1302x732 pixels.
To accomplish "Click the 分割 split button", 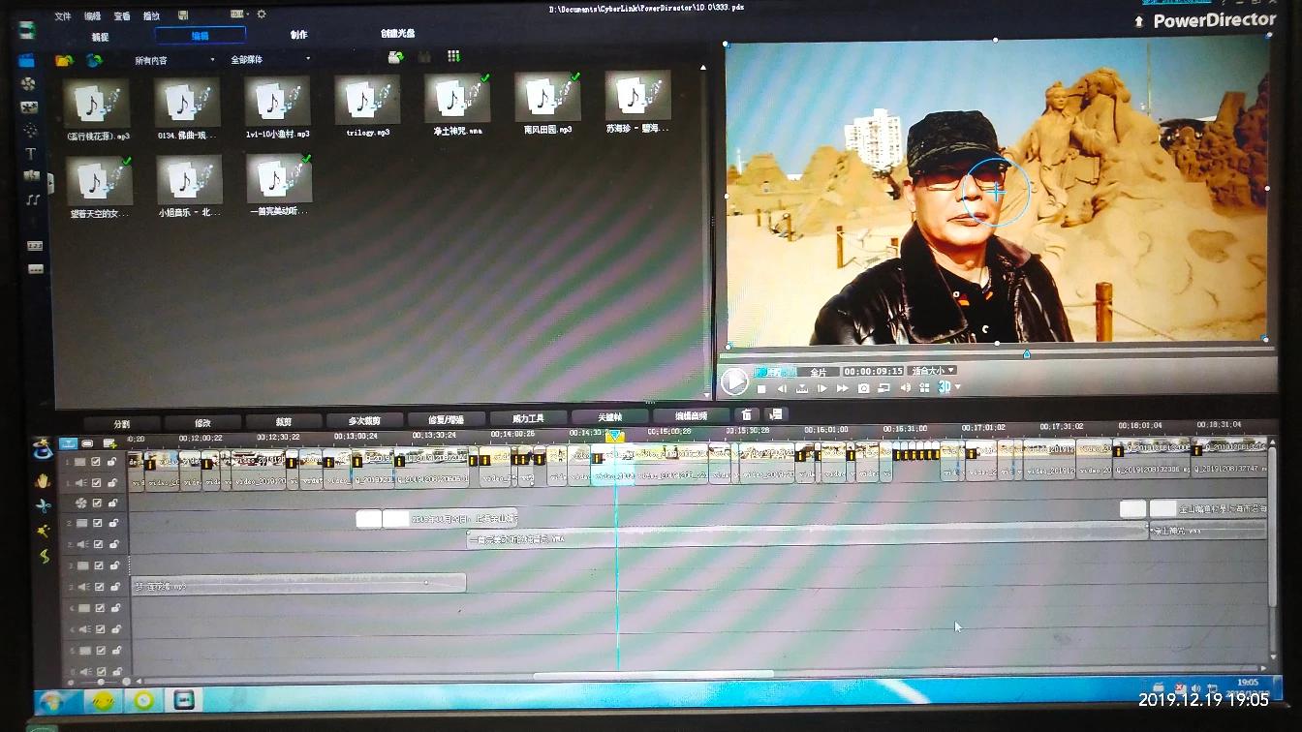I will point(121,424).
